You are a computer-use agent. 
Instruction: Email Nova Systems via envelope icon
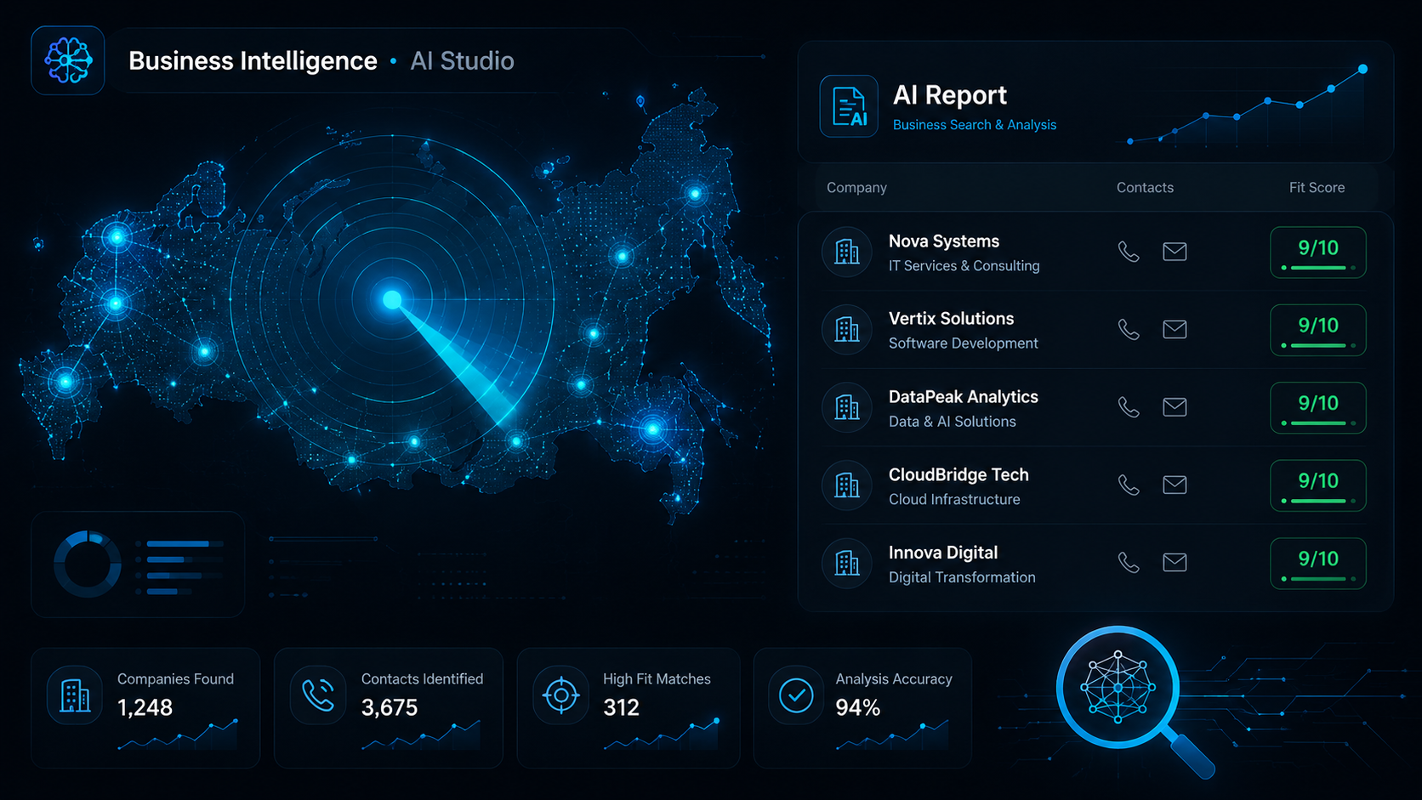tap(1175, 252)
